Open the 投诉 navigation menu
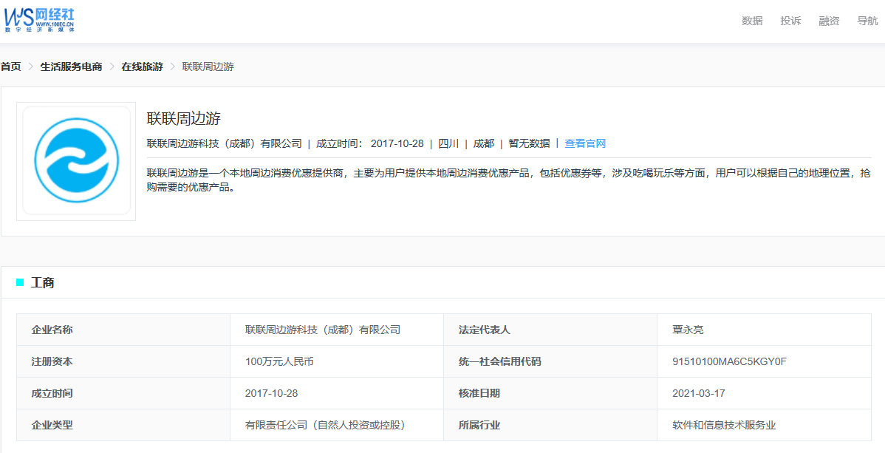The image size is (885, 453). coord(790,21)
